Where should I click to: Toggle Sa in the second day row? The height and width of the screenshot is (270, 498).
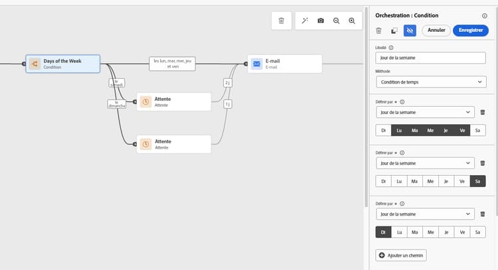tap(477, 181)
